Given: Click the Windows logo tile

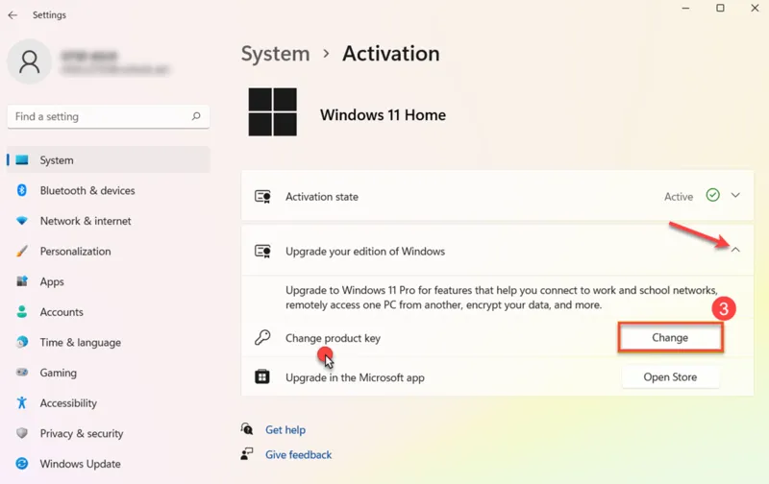Looking at the screenshot, I should 273,111.
